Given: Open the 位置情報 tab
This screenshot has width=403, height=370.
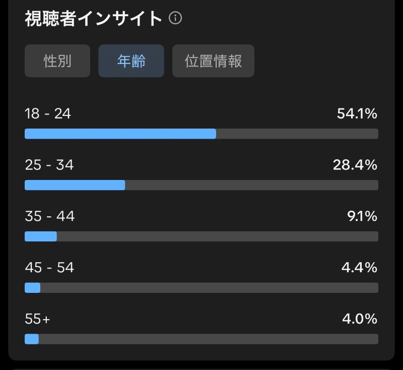Looking at the screenshot, I should coord(213,61).
